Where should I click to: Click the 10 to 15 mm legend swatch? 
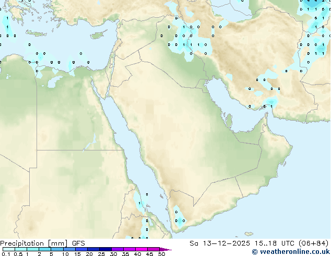coord(69,249)
